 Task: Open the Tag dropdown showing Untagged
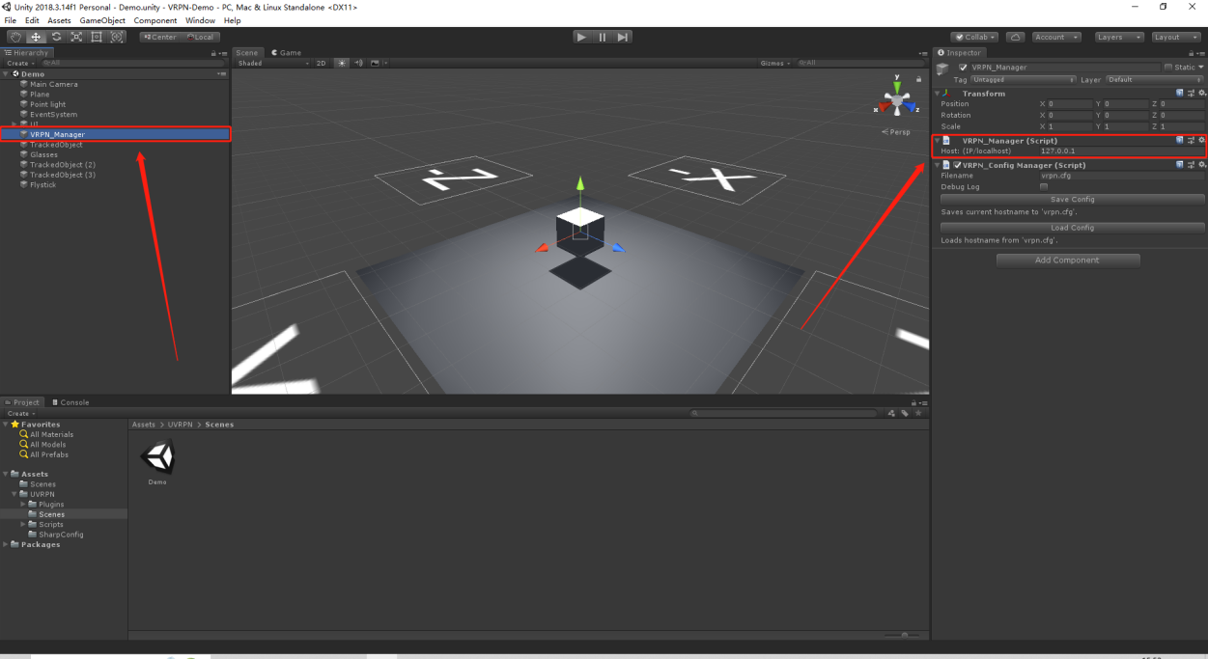[x=1024, y=80]
